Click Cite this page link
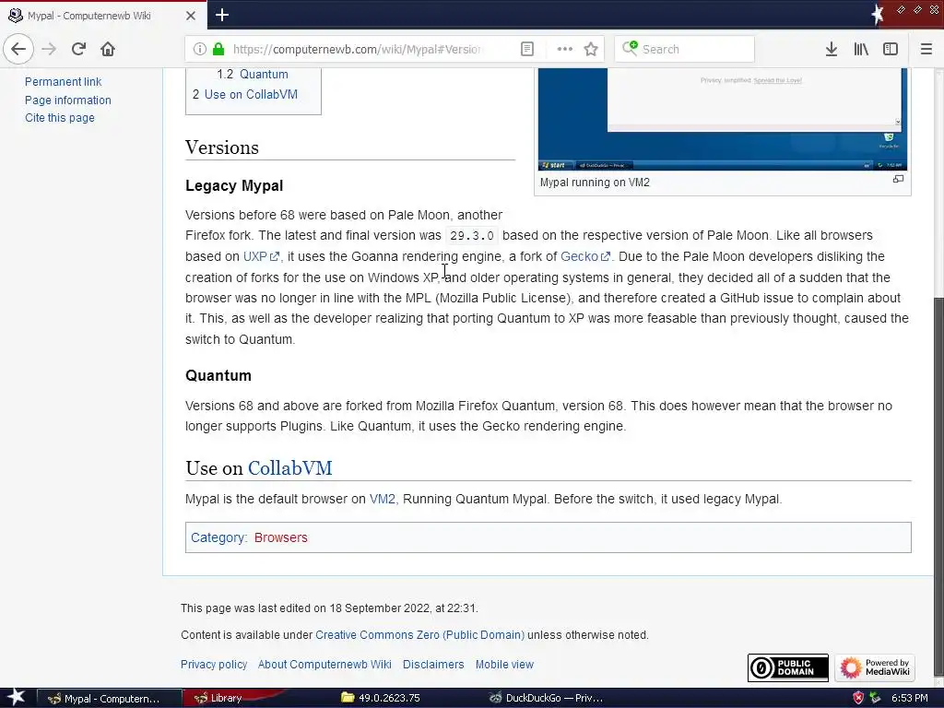The image size is (944, 708). pos(60,117)
